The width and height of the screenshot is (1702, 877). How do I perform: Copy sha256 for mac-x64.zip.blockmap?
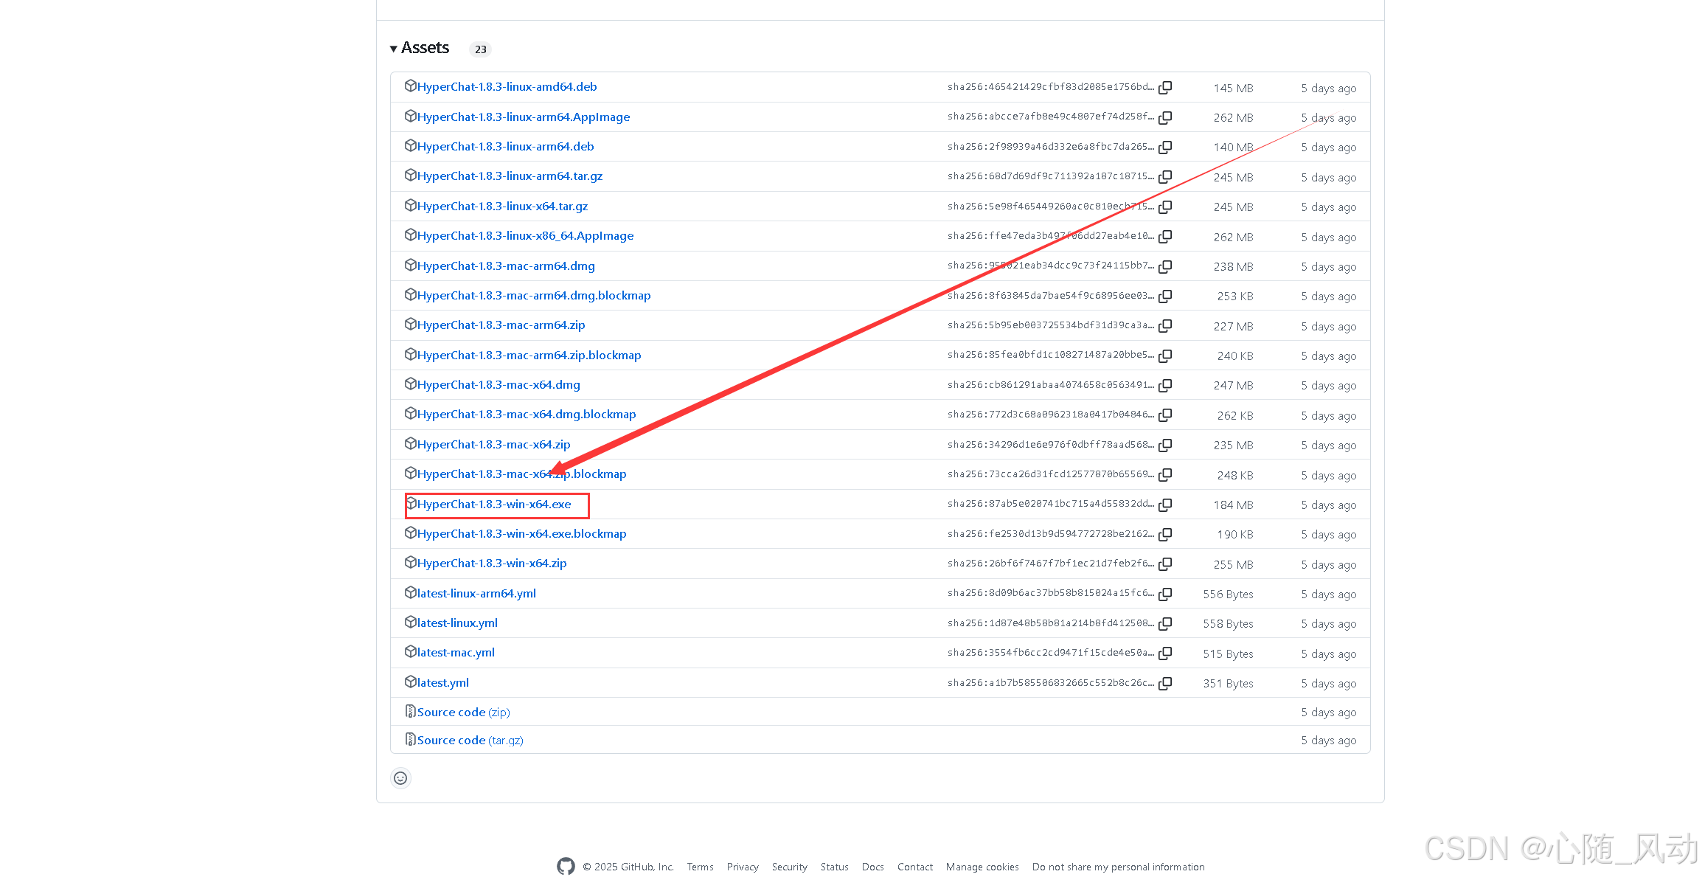1165,475
